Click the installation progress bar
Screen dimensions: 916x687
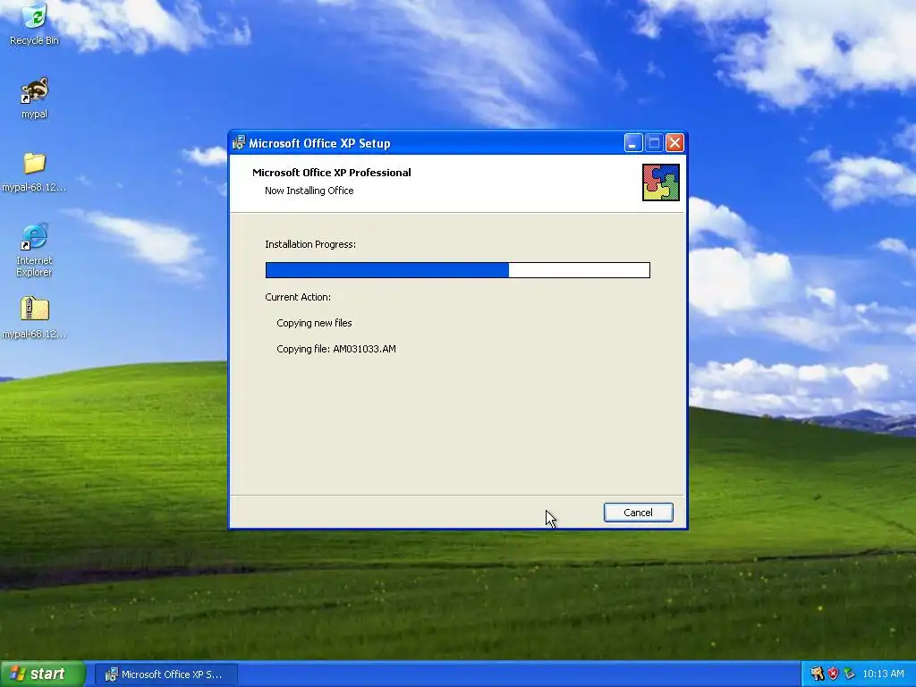click(x=457, y=270)
